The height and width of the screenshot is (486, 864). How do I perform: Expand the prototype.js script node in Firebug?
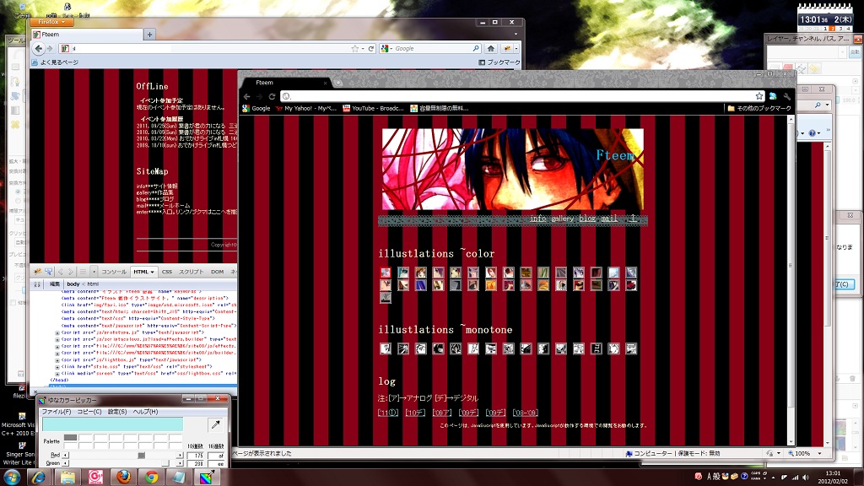[x=57, y=332]
